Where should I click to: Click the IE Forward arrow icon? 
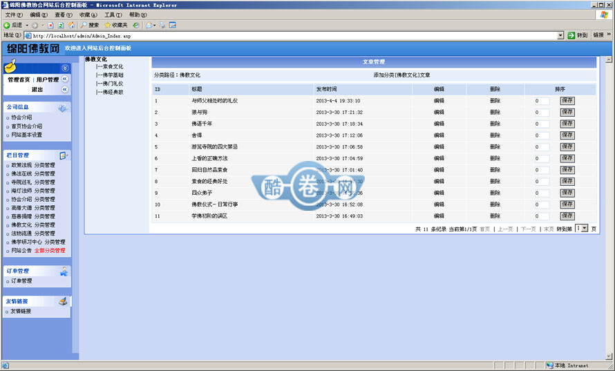(x=35, y=25)
